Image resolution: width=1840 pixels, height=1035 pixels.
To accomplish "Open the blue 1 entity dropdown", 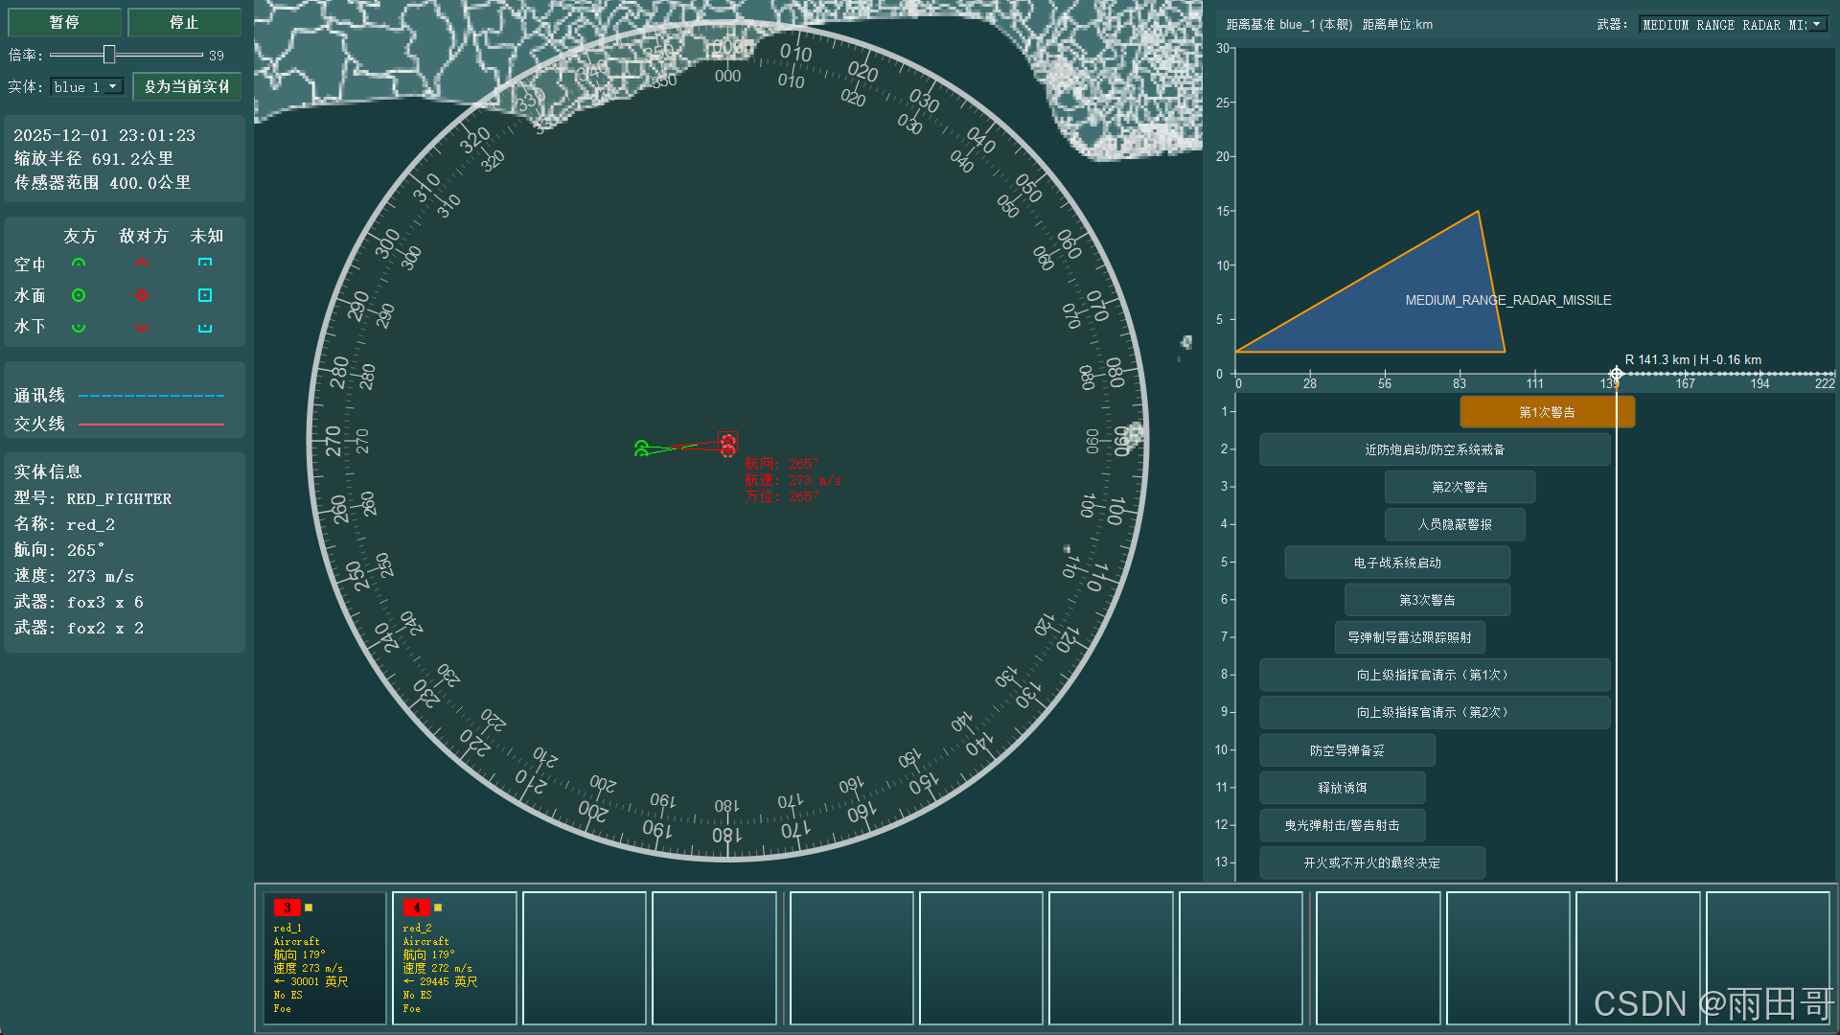I will click(87, 86).
